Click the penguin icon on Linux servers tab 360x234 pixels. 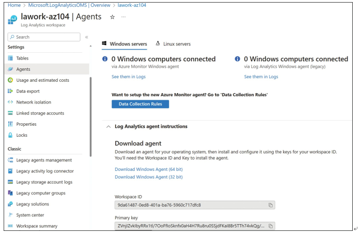(158, 43)
